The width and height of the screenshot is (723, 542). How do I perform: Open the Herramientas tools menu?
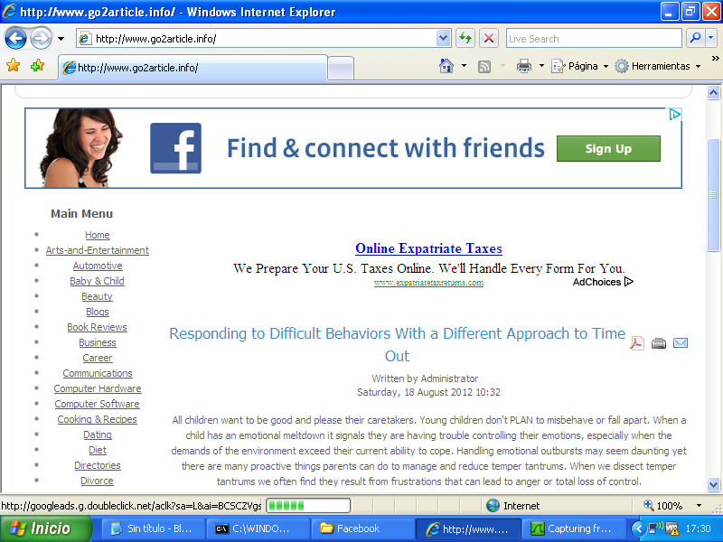click(658, 66)
